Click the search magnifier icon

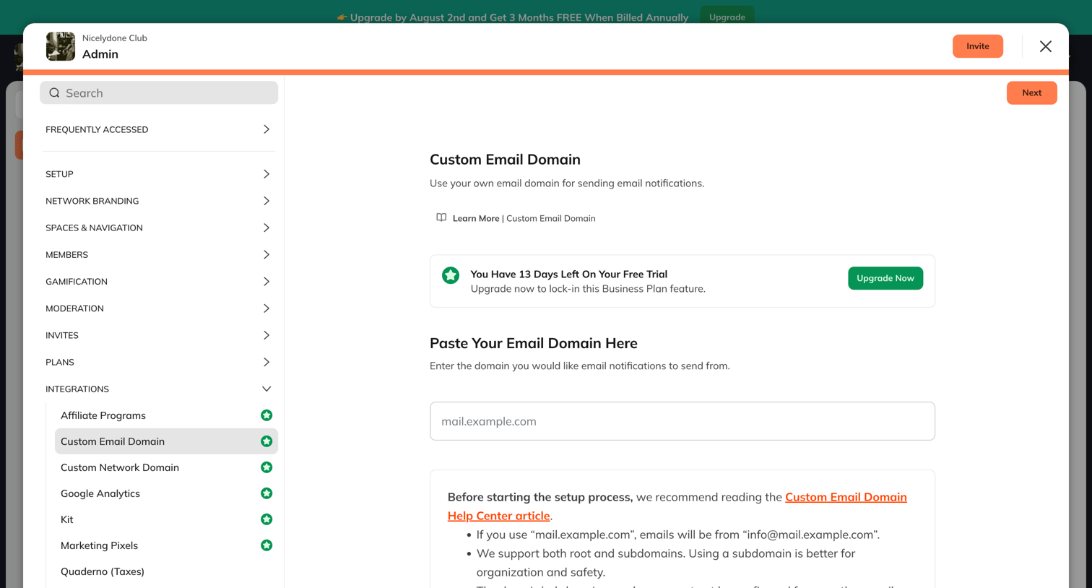click(x=54, y=92)
